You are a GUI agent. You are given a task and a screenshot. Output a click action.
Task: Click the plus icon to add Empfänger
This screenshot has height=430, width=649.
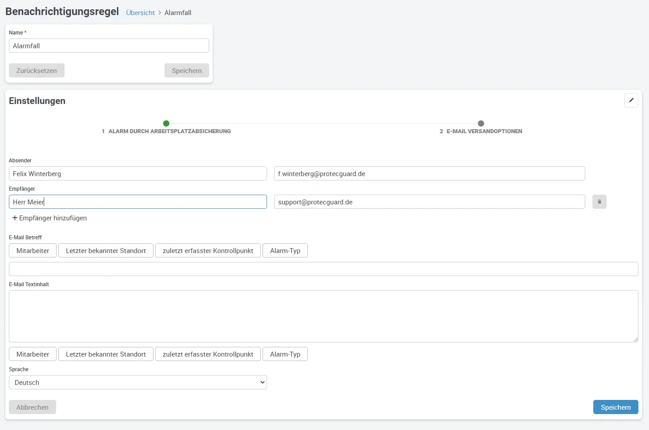[15, 218]
